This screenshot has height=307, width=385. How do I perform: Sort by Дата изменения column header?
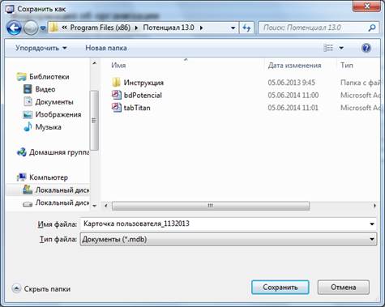pyautogui.click(x=294, y=66)
